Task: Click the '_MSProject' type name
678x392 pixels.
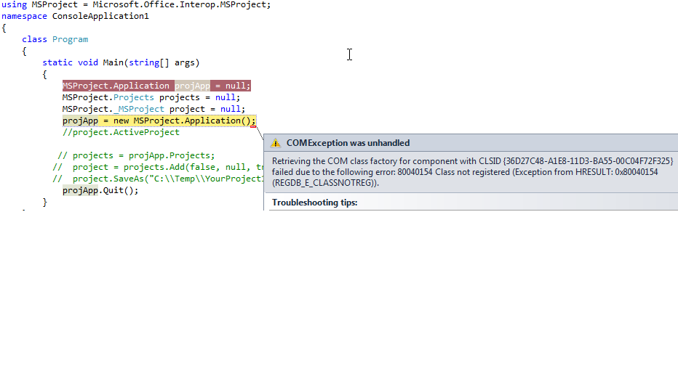Action: click(x=139, y=109)
